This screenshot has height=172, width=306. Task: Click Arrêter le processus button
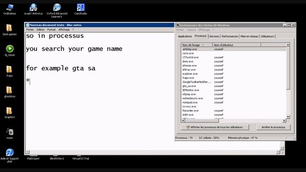tap(273, 127)
